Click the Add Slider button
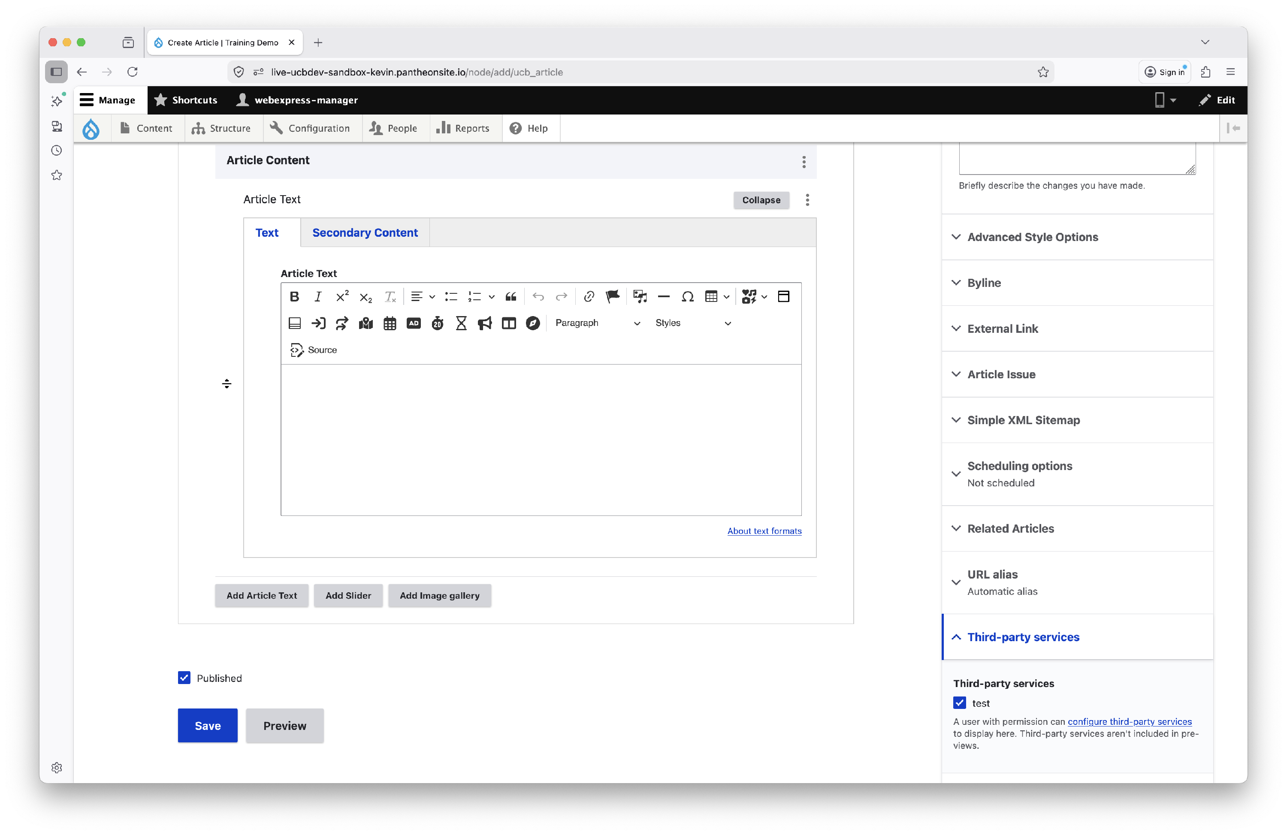 tap(348, 595)
